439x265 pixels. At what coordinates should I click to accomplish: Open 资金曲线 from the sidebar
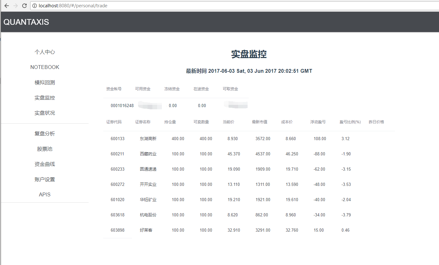pyautogui.click(x=44, y=164)
